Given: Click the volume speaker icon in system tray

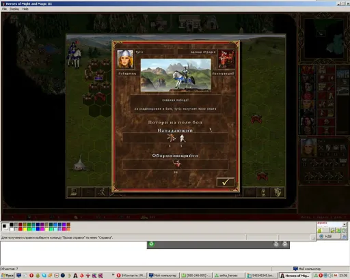Looking at the screenshot, I should [x=331, y=276].
